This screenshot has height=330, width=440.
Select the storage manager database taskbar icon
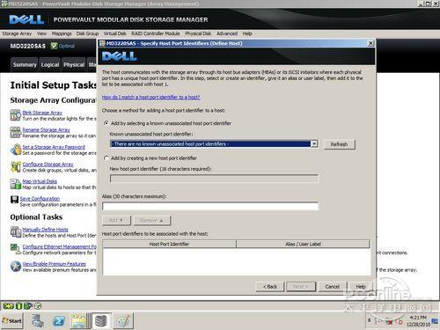click(x=100, y=320)
